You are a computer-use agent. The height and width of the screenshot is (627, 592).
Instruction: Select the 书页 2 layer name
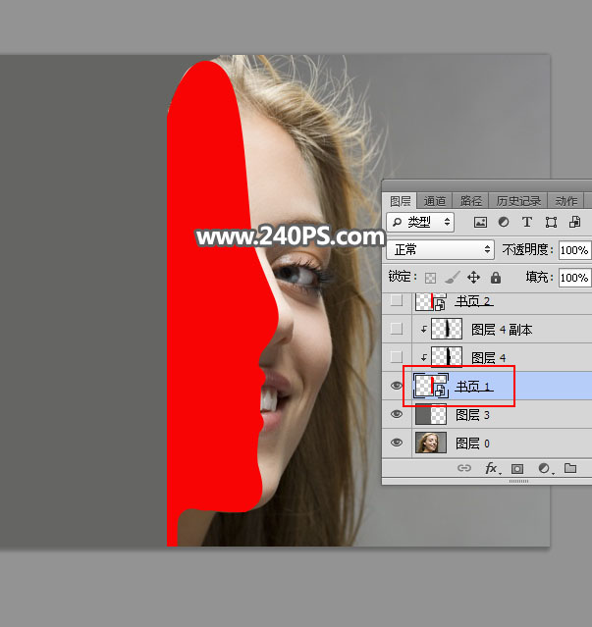474,300
